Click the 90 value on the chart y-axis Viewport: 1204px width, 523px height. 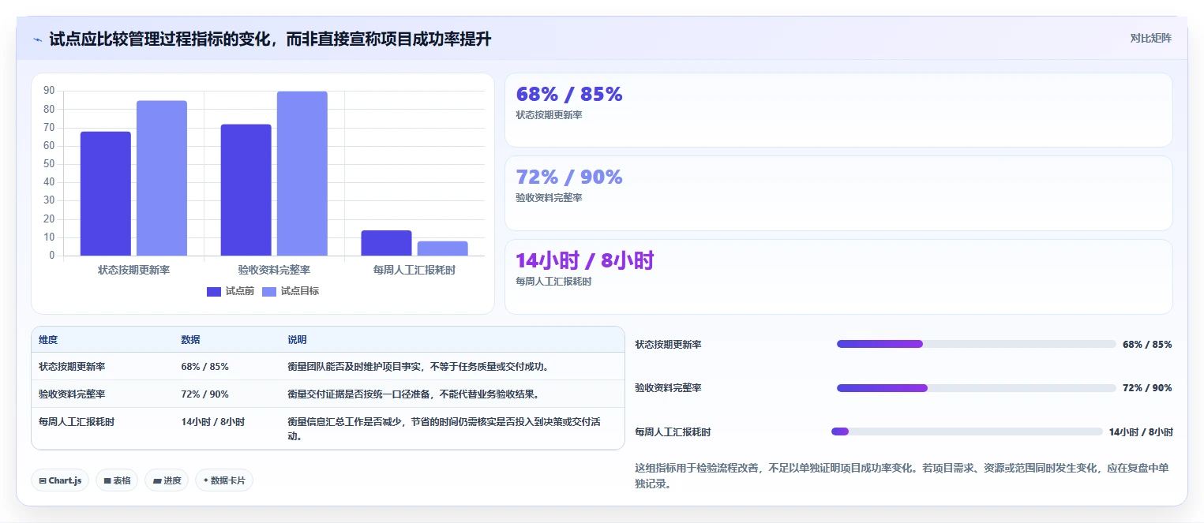click(x=49, y=91)
